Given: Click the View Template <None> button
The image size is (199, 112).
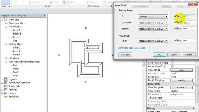Looking at the screenshot, I should 181,87.
